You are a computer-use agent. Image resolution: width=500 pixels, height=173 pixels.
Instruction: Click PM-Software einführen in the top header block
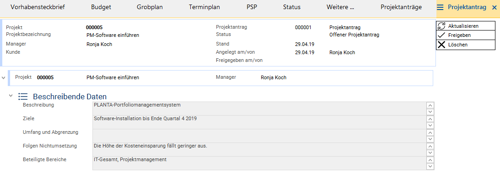point(113,35)
